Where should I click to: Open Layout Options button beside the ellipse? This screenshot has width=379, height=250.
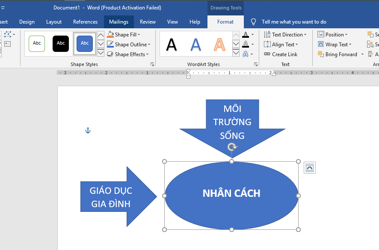click(x=310, y=168)
